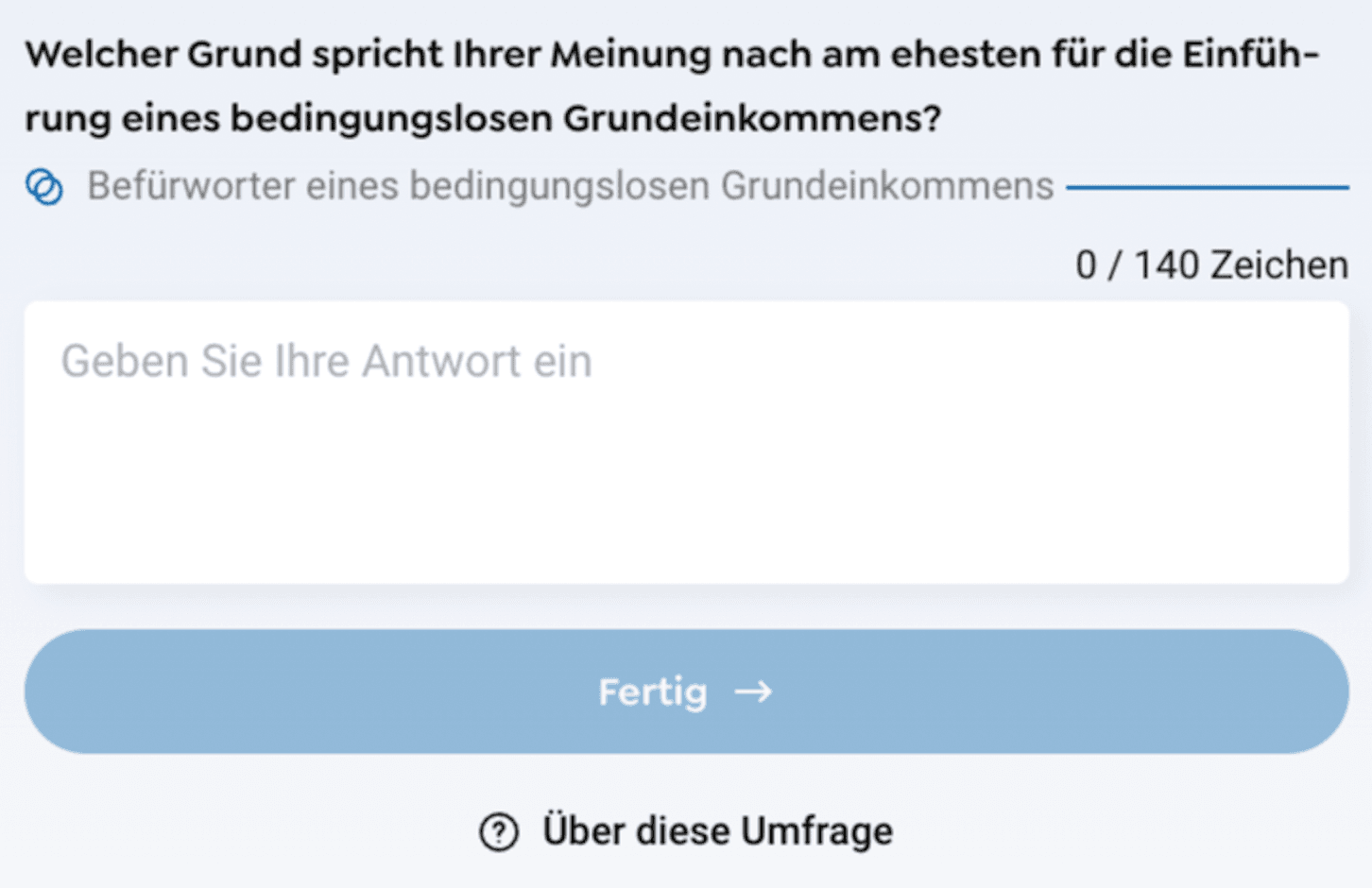The height and width of the screenshot is (888, 1372).
Task: Click the 0 / 140 Zeichen character counter
Action: coord(1212,265)
